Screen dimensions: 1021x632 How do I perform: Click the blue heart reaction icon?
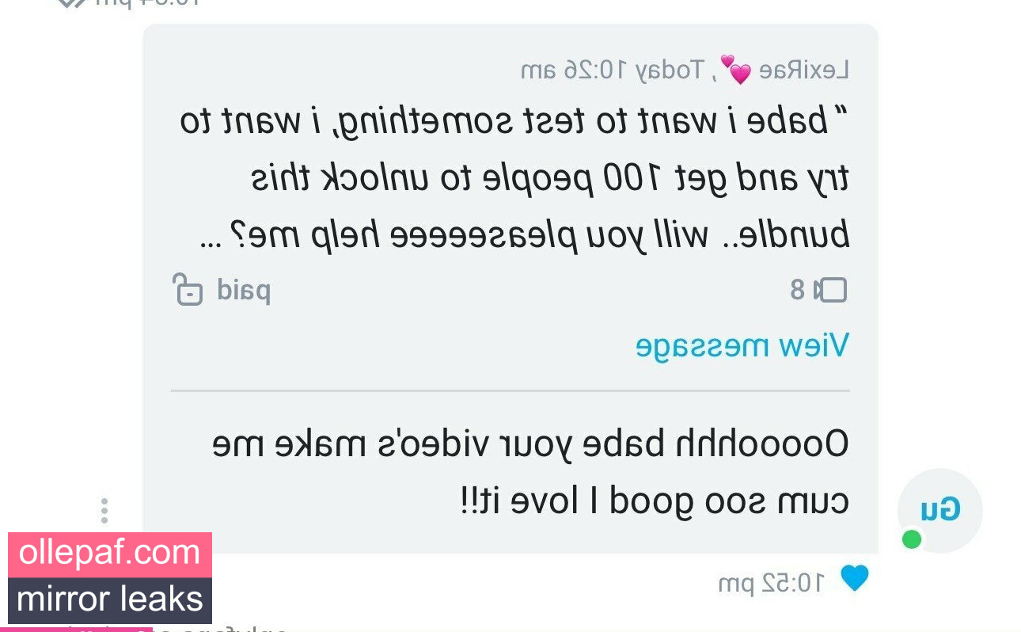pos(854,579)
